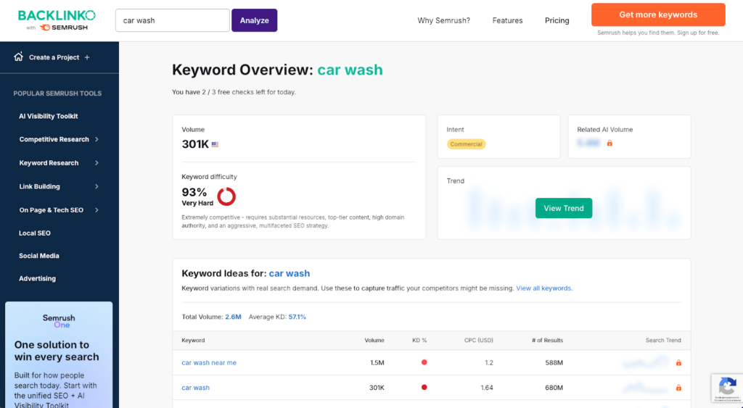The width and height of the screenshot is (743, 408).
Task: Click the Backlinko Semrush logo
Action: tap(57, 20)
